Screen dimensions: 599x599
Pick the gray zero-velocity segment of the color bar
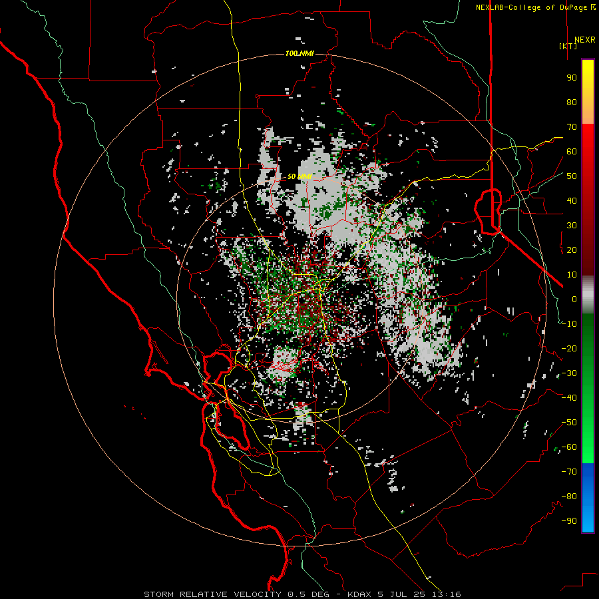[588, 295]
